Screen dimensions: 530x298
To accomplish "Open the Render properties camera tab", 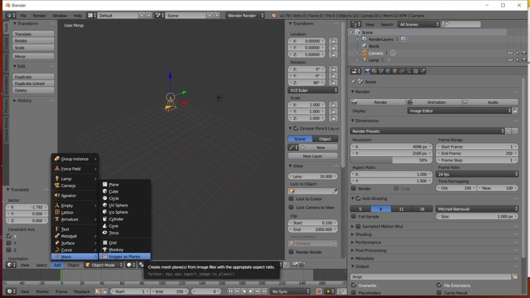I will coord(367,71).
